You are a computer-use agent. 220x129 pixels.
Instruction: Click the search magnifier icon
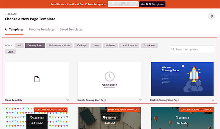point(173,49)
